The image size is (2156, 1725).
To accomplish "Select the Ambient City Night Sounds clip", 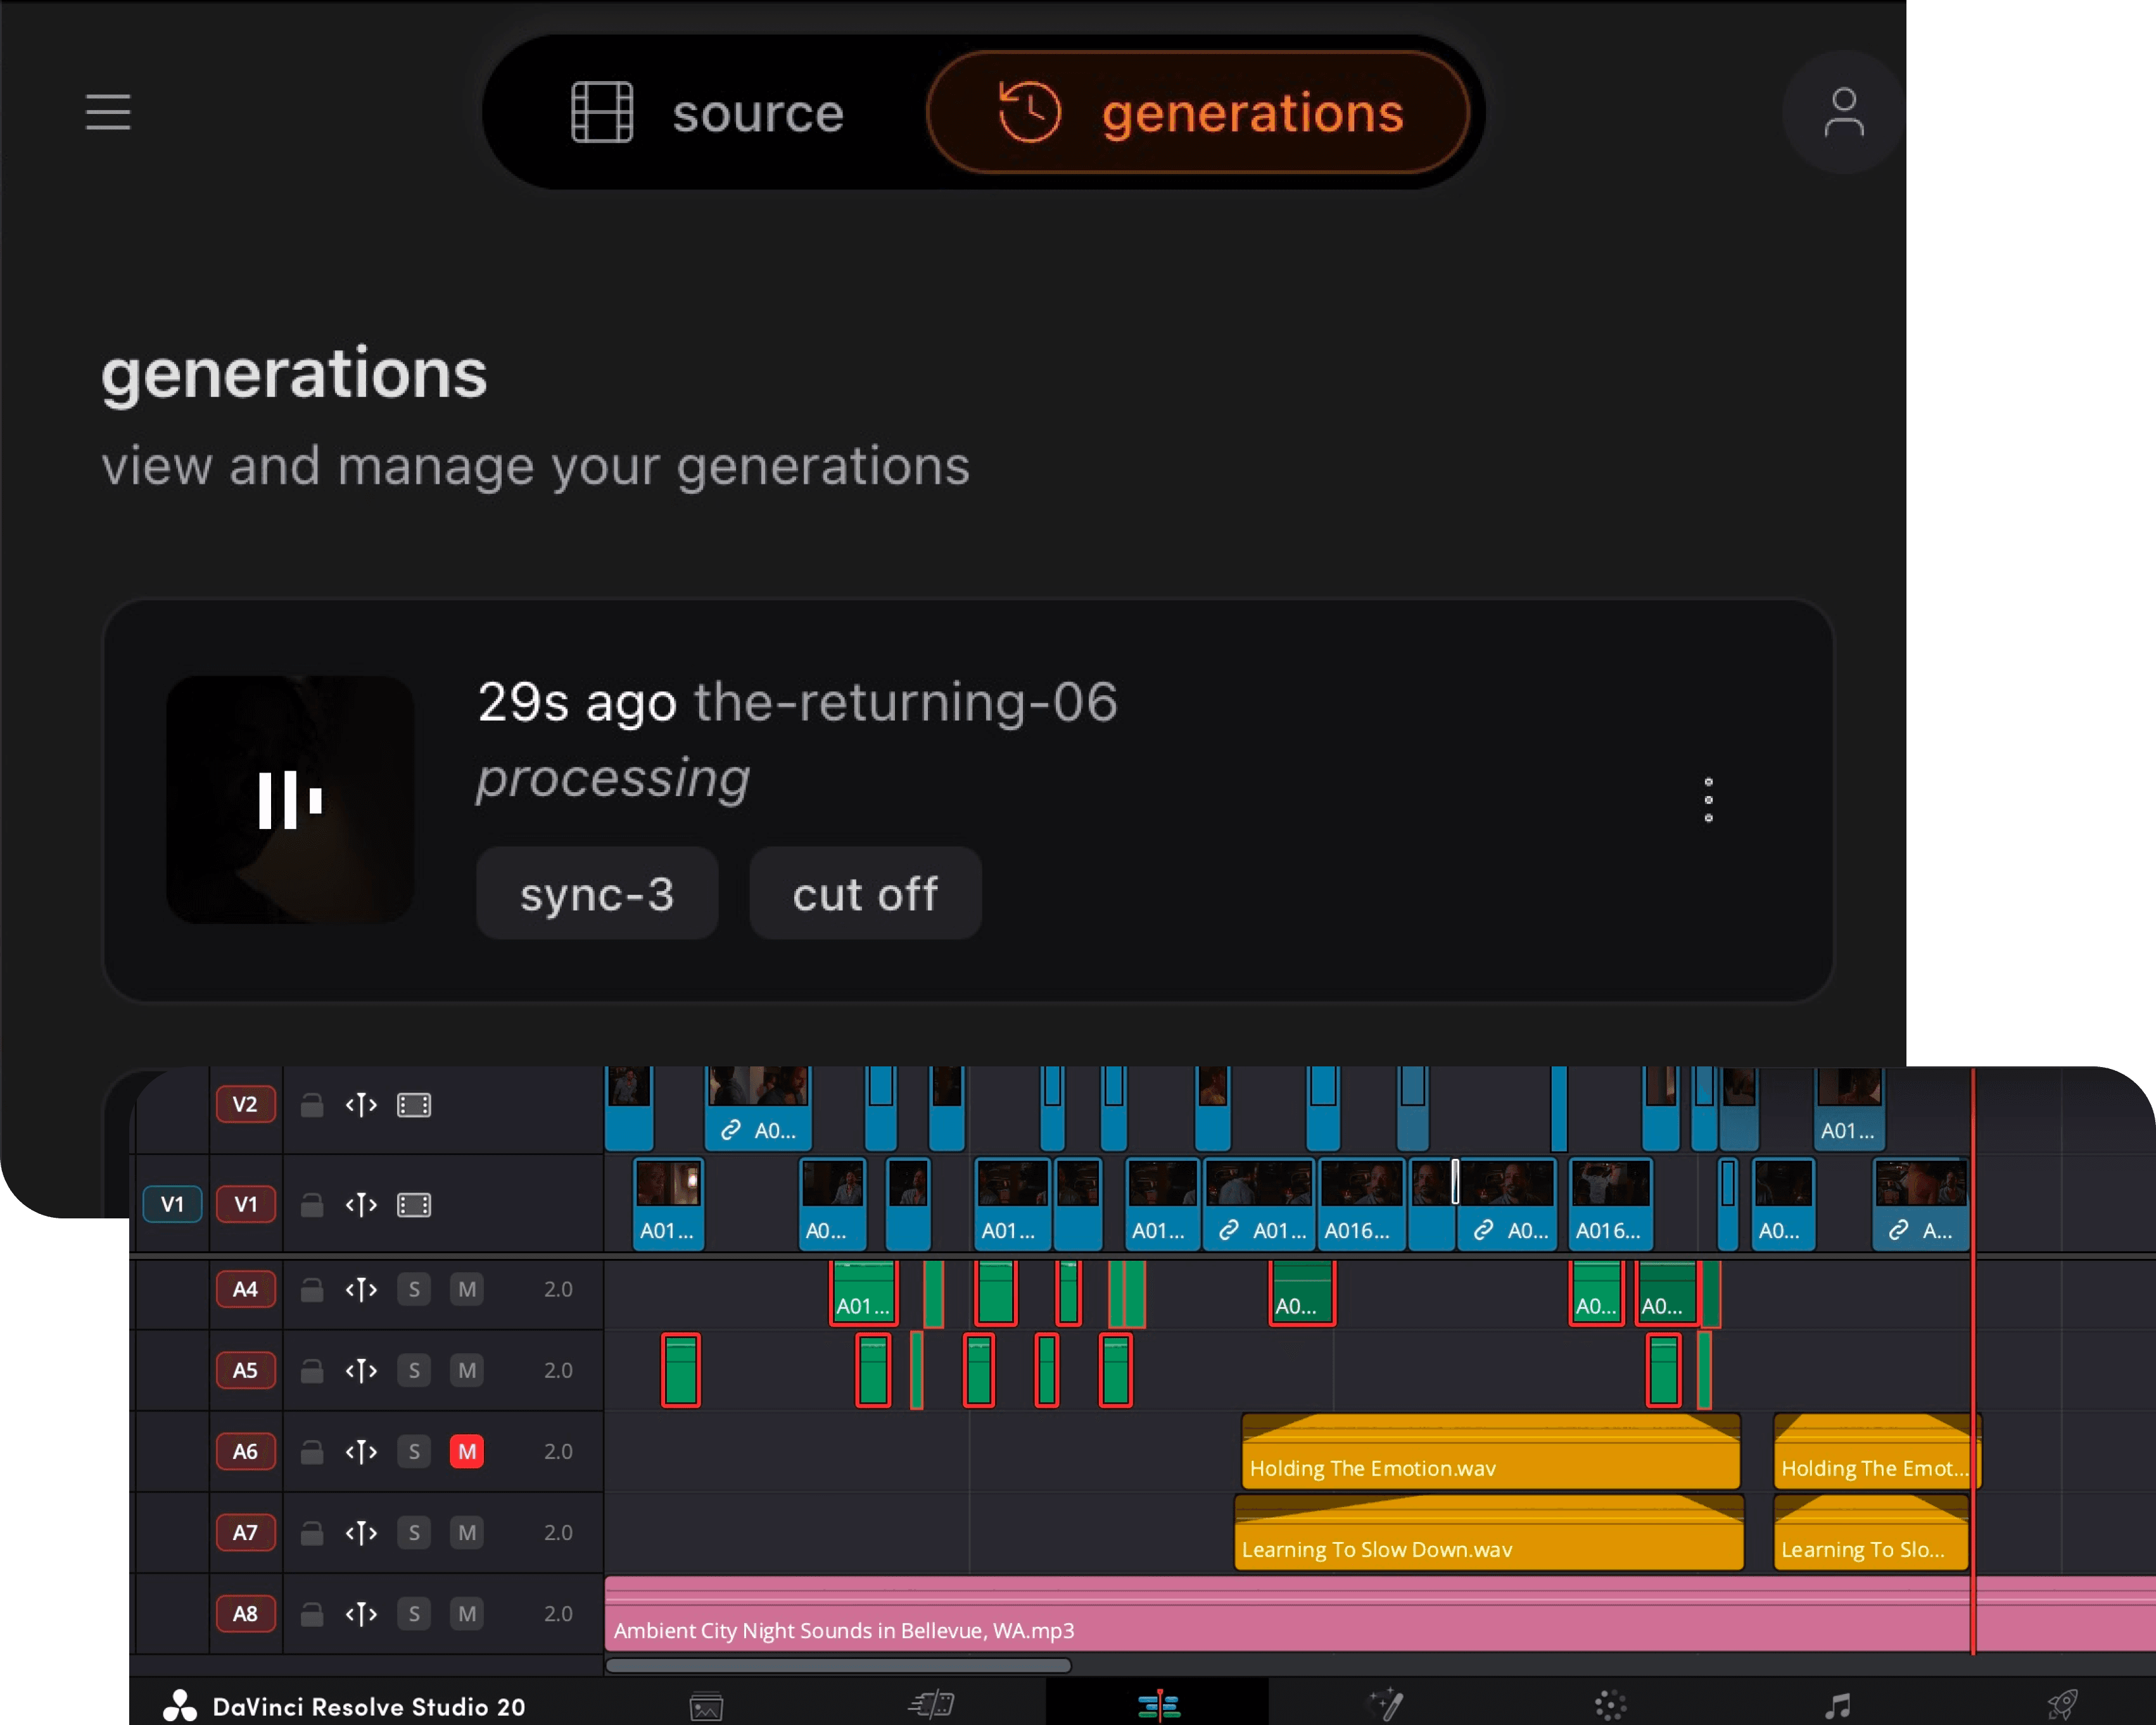I will pos(1380,1613).
